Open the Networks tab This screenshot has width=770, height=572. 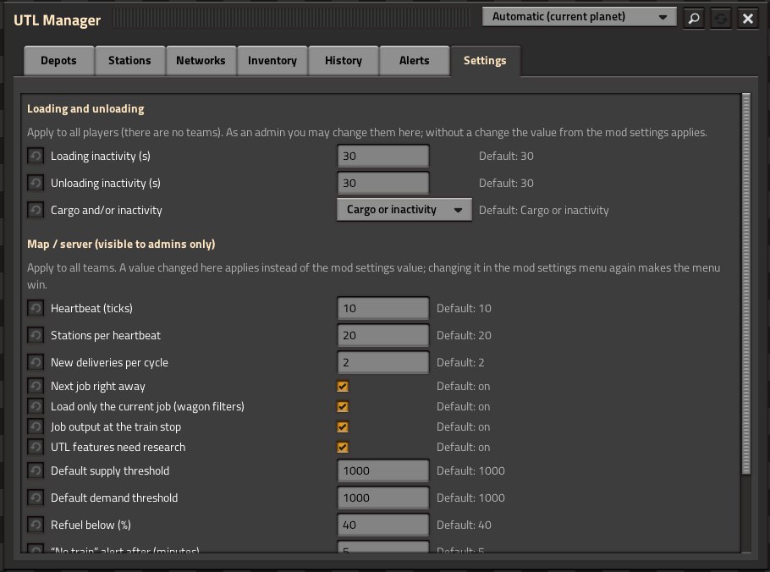(x=201, y=60)
